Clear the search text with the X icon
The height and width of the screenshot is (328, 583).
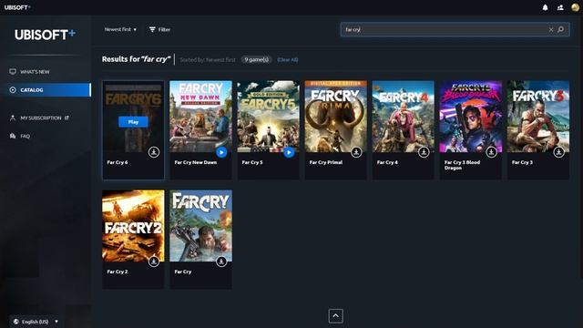[551, 30]
